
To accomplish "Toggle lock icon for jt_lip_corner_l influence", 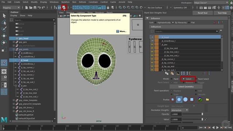I will click(152, 59).
